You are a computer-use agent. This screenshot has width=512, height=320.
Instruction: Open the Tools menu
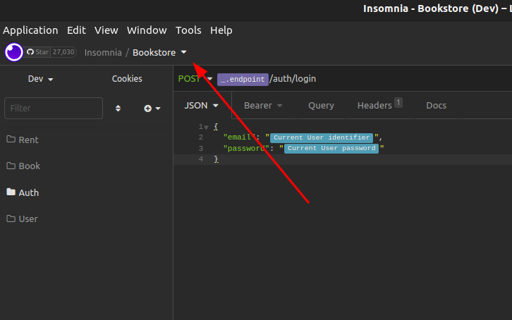pyautogui.click(x=188, y=30)
